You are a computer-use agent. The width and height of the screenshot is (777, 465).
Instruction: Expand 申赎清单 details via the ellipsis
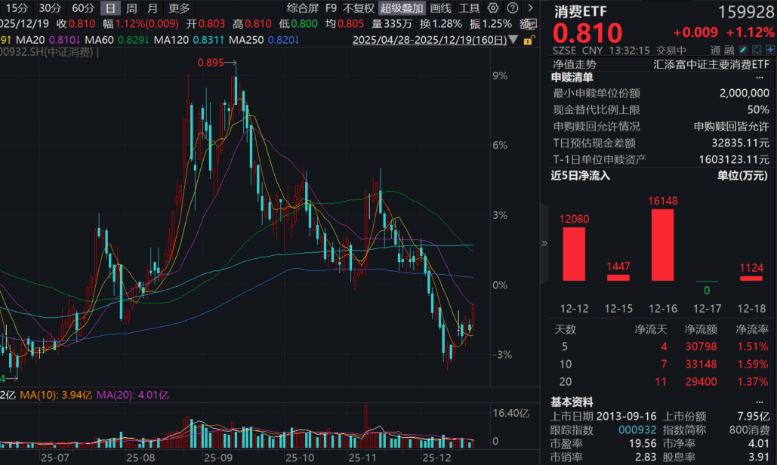click(x=760, y=78)
